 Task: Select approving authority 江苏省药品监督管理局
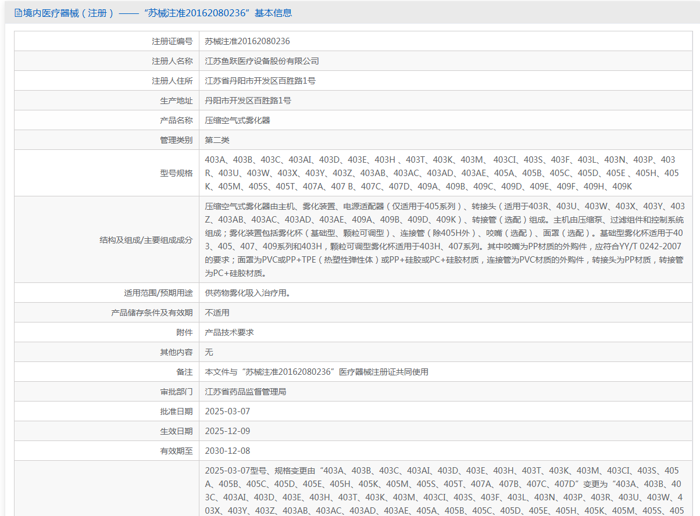246,392
